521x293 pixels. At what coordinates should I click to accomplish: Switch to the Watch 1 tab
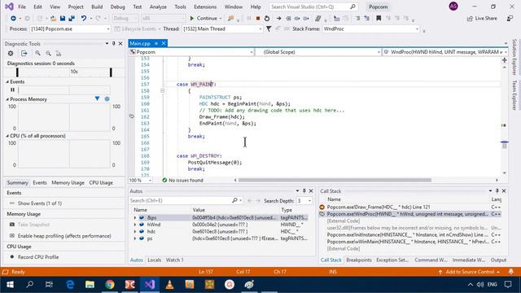click(x=174, y=260)
